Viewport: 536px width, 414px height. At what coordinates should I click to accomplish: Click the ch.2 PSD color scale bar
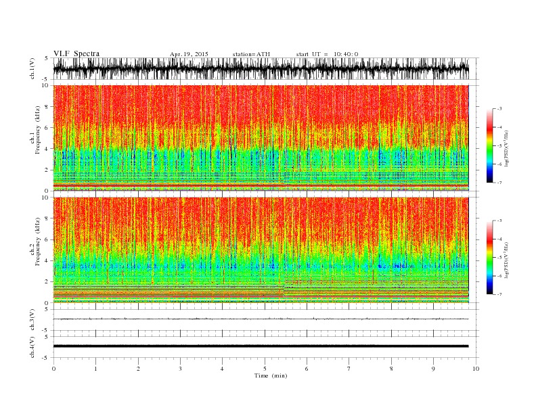click(x=489, y=258)
